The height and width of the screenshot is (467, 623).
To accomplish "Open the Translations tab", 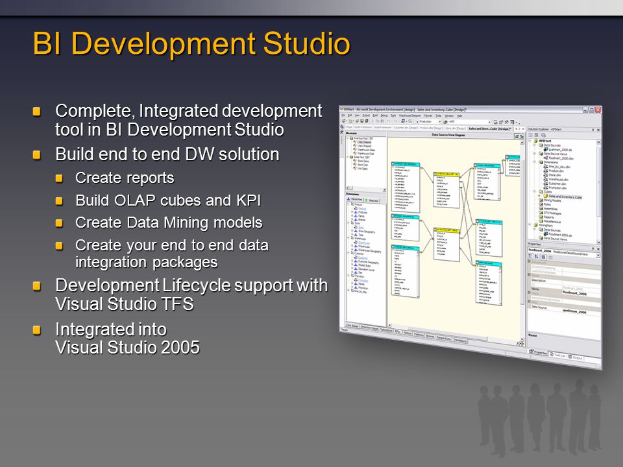I will 459,341.
